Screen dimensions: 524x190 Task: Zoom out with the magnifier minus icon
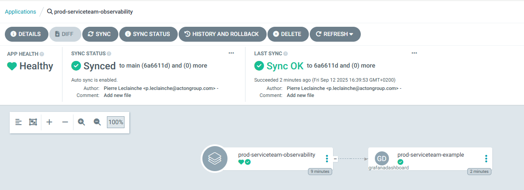[x=97, y=122]
